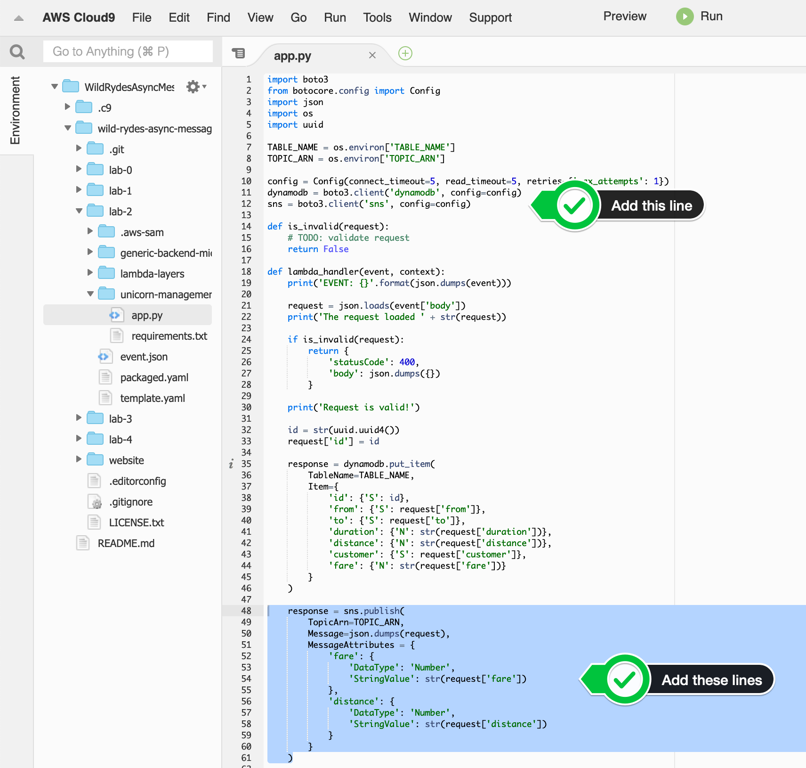Screen dimensions: 806x768
Task: Open requirements.txt from the tree
Action: point(169,336)
